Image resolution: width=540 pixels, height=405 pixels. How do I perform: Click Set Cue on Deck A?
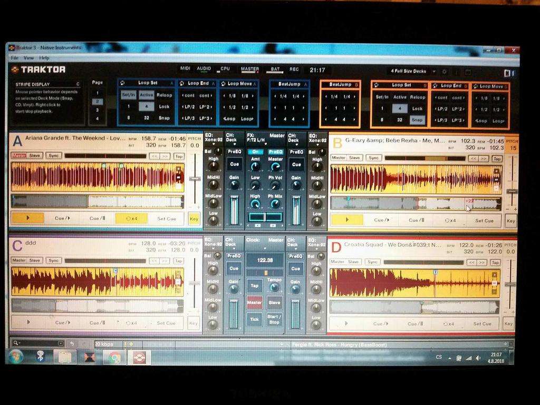pyautogui.click(x=166, y=219)
